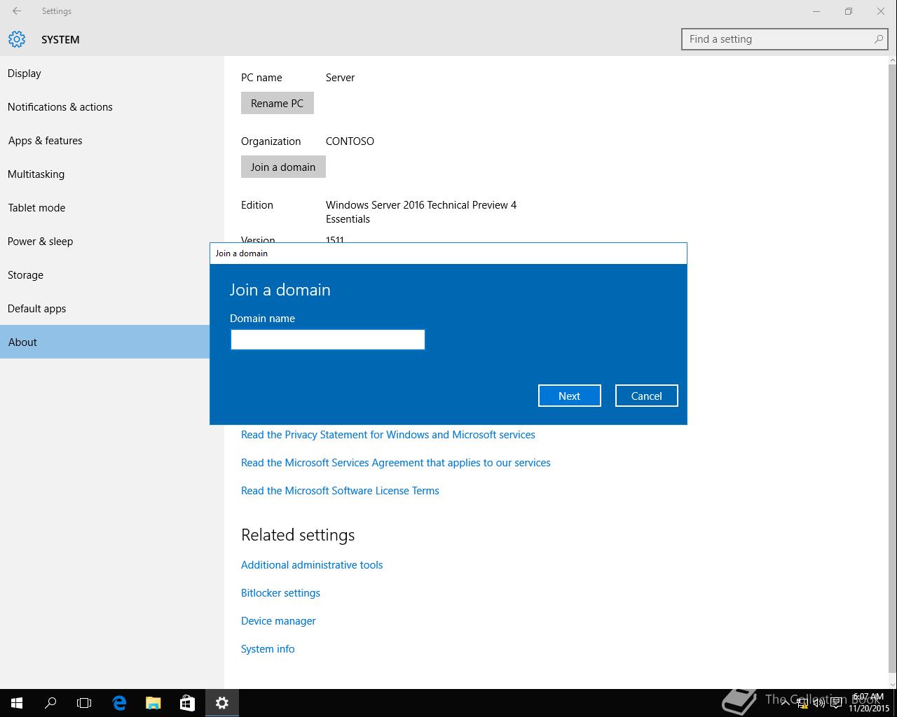Click the Join a domain button
This screenshot has width=897, height=717.
pyautogui.click(x=283, y=167)
